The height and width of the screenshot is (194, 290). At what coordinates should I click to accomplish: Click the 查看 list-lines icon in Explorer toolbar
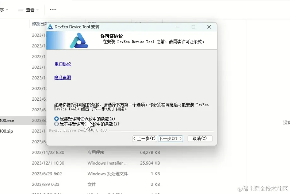coord(20,10)
